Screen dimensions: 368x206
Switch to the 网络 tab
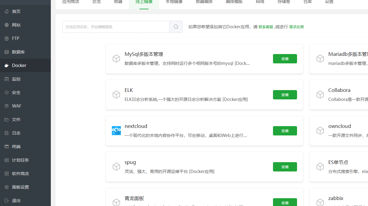[x=260, y=2]
